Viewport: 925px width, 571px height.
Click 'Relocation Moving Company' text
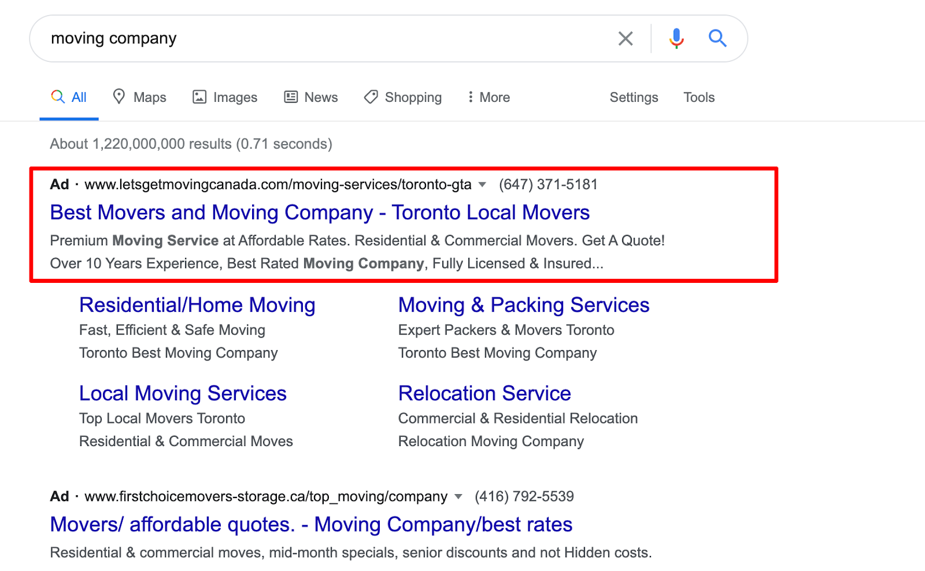point(491,441)
